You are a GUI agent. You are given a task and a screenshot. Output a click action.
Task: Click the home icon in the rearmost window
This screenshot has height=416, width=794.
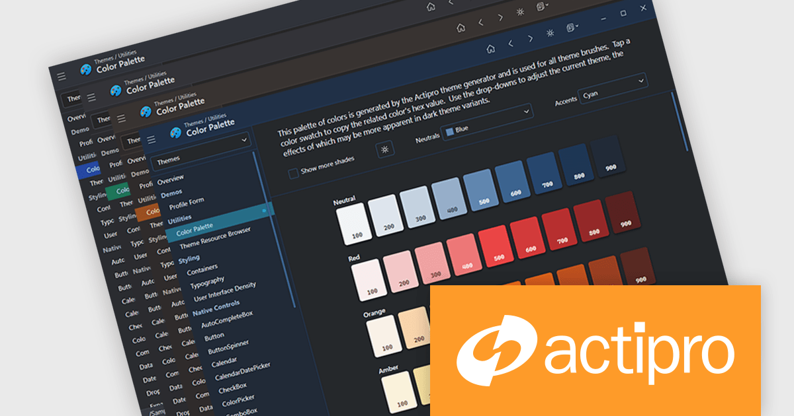431,7
